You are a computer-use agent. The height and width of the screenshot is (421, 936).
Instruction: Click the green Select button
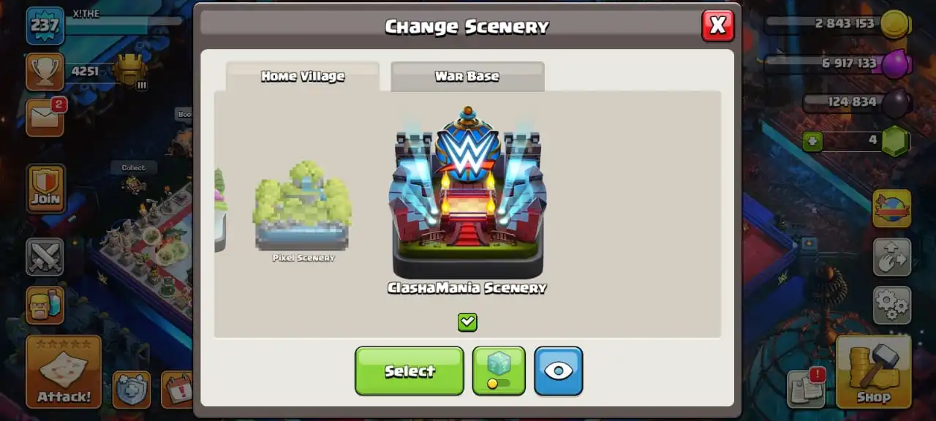point(409,371)
